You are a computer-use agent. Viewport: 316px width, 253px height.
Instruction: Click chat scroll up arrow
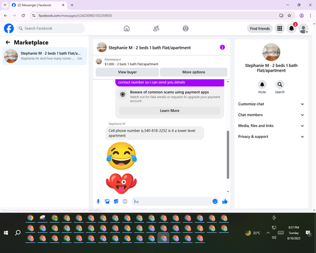[228, 82]
